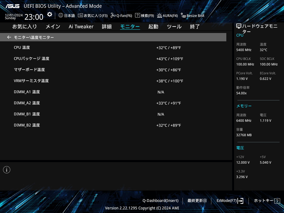
Task: Switch to the メイン tab
Action: point(53,27)
